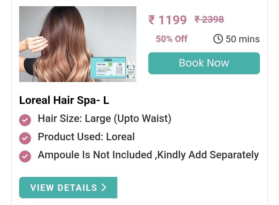Click the struck-through ₹2398 original price
The image size is (279, 205).
point(209,19)
